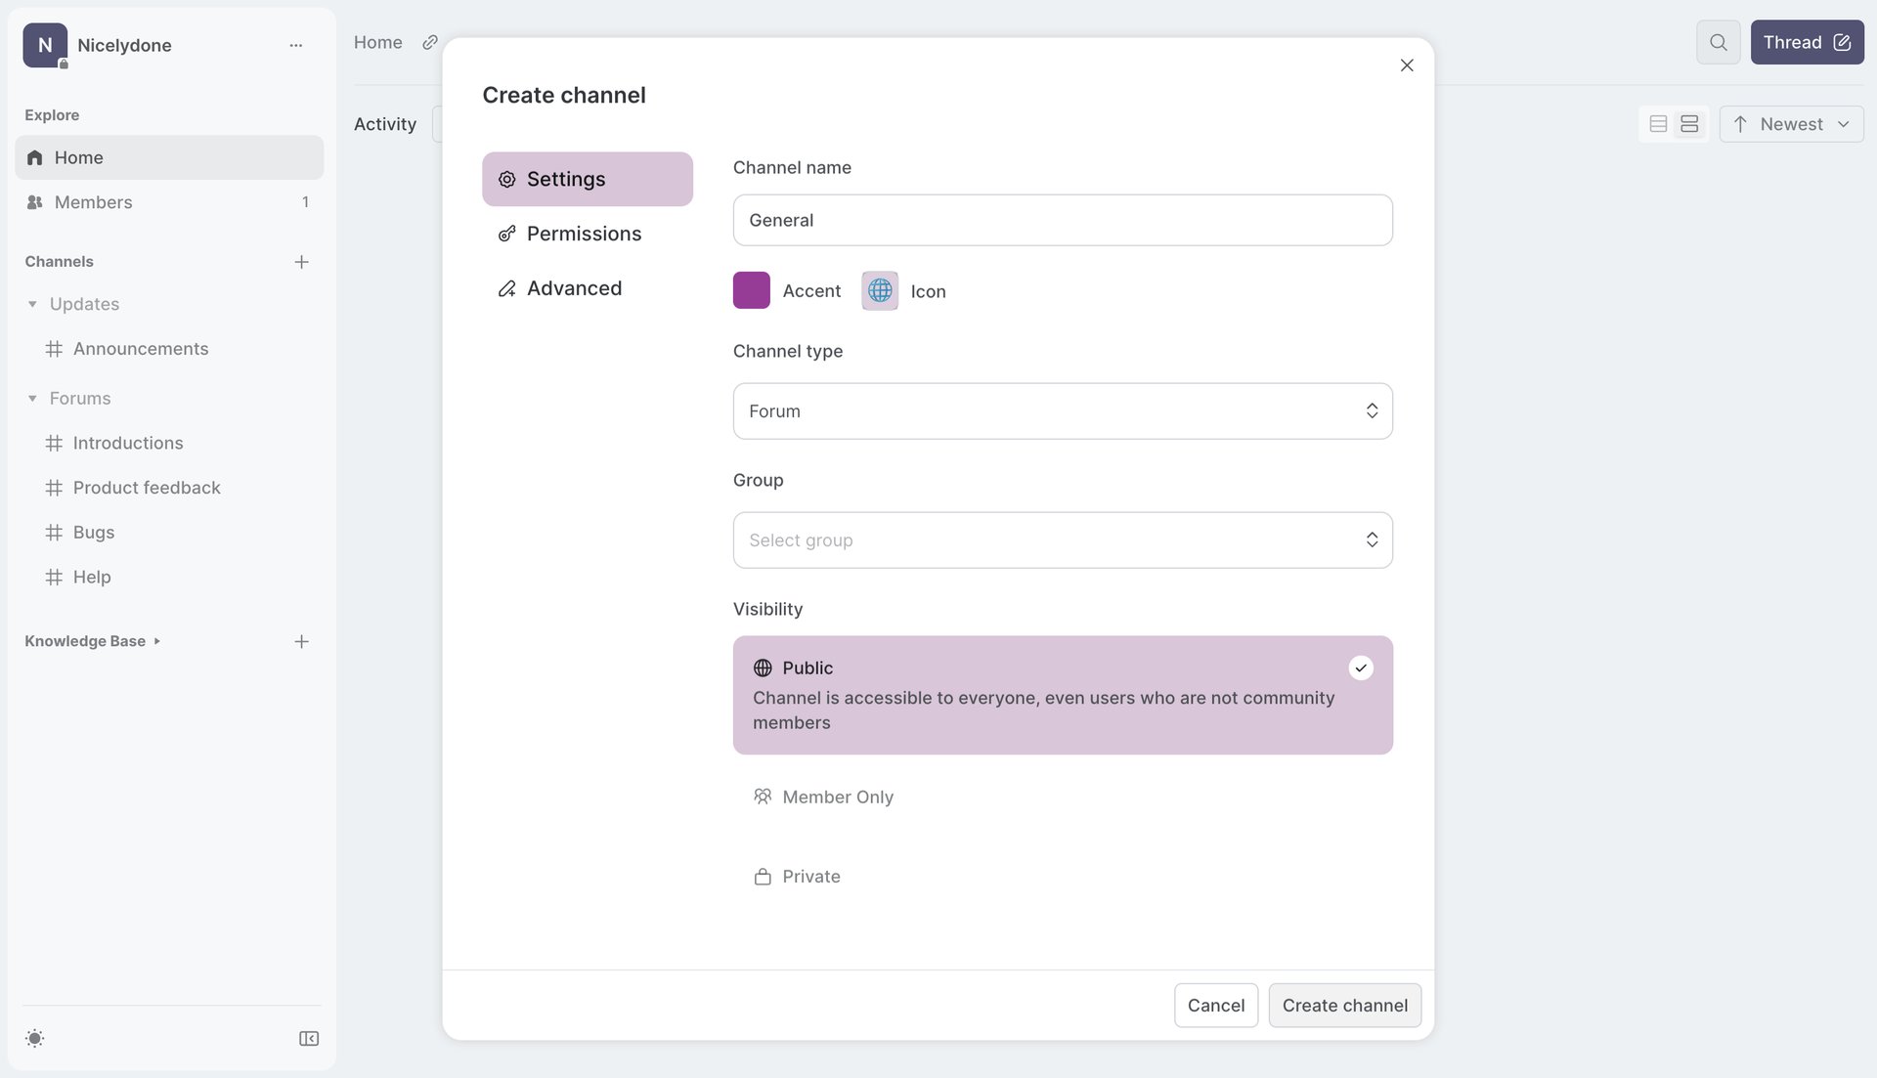The height and width of the screenshot is (1078, 1877).
Task: Click the Create channel button
Action: [1344, 1005]
